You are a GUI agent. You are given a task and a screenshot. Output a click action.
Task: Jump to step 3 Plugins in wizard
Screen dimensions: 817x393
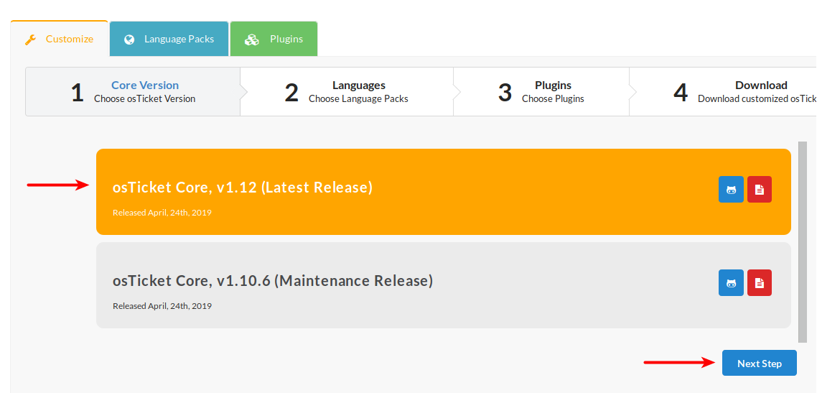(541, 92)
